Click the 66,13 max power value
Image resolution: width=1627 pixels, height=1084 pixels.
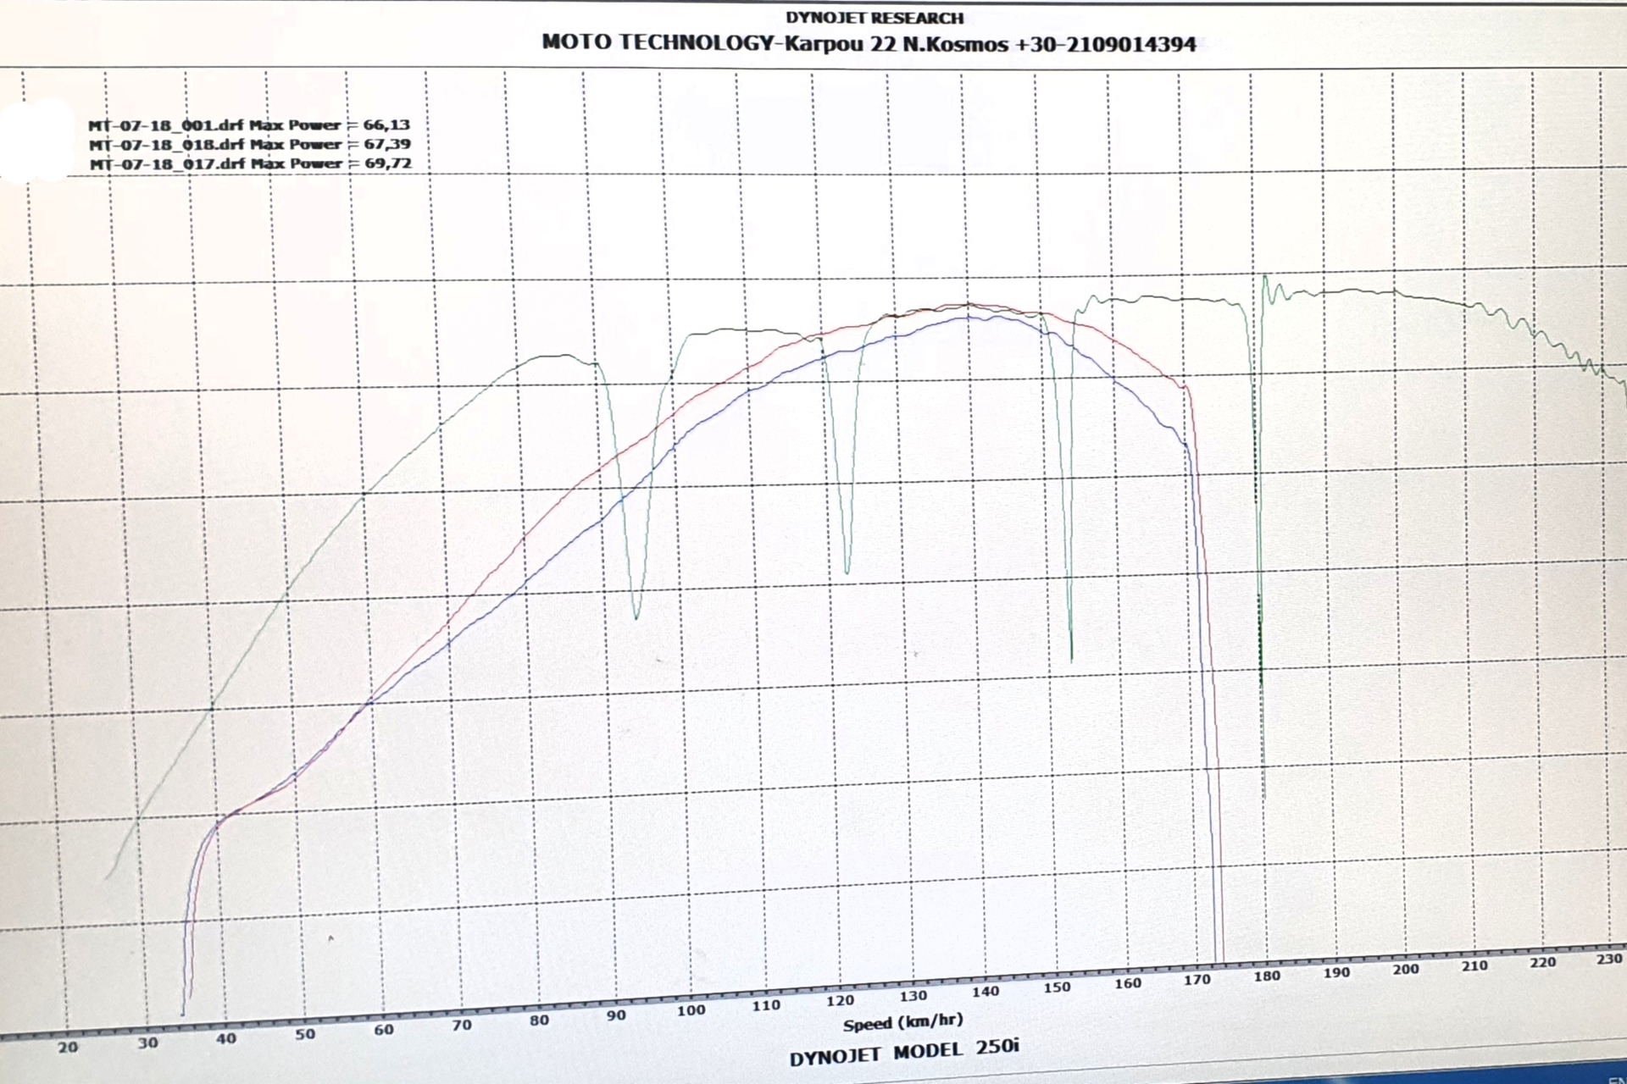tap(386, 125)
